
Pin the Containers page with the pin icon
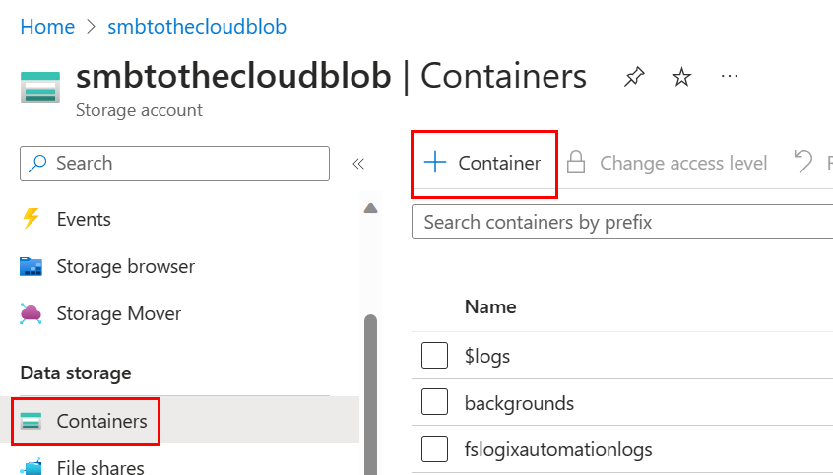click(x=635, y=77)
